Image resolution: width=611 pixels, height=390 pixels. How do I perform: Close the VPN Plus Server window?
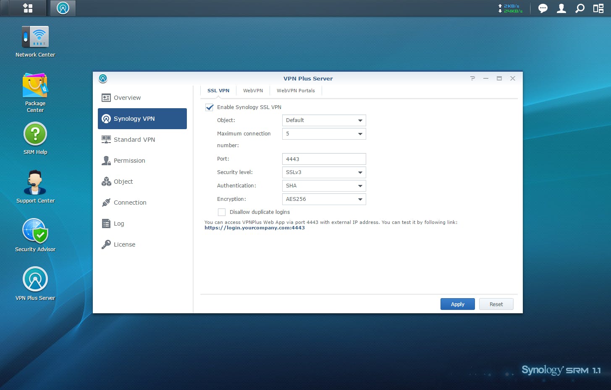point(513,78)
